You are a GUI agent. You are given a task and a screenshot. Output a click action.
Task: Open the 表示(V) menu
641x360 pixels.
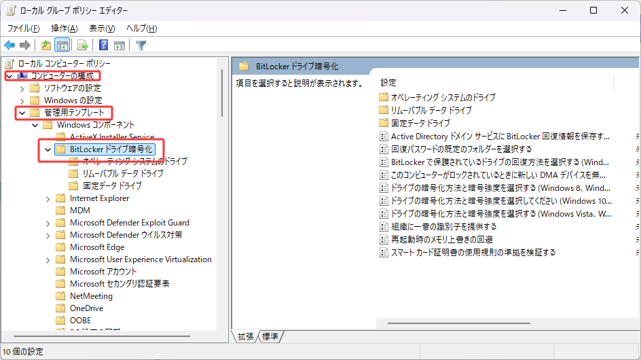[102, 29]
